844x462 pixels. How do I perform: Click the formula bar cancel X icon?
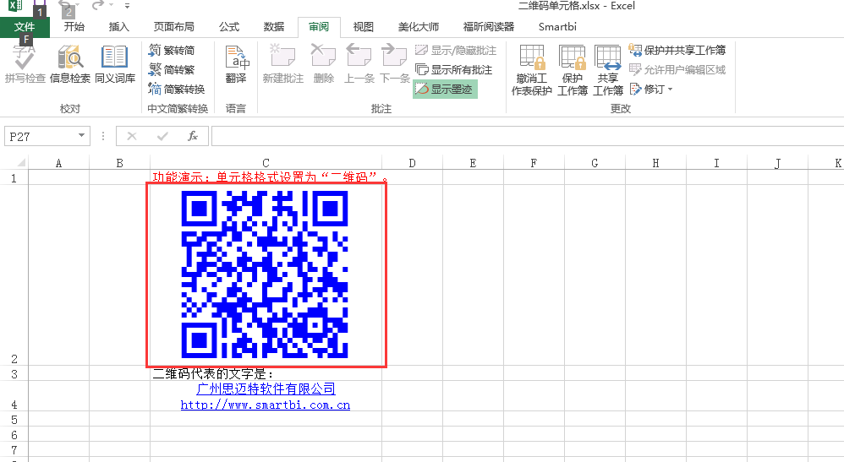tap(131, 136)
